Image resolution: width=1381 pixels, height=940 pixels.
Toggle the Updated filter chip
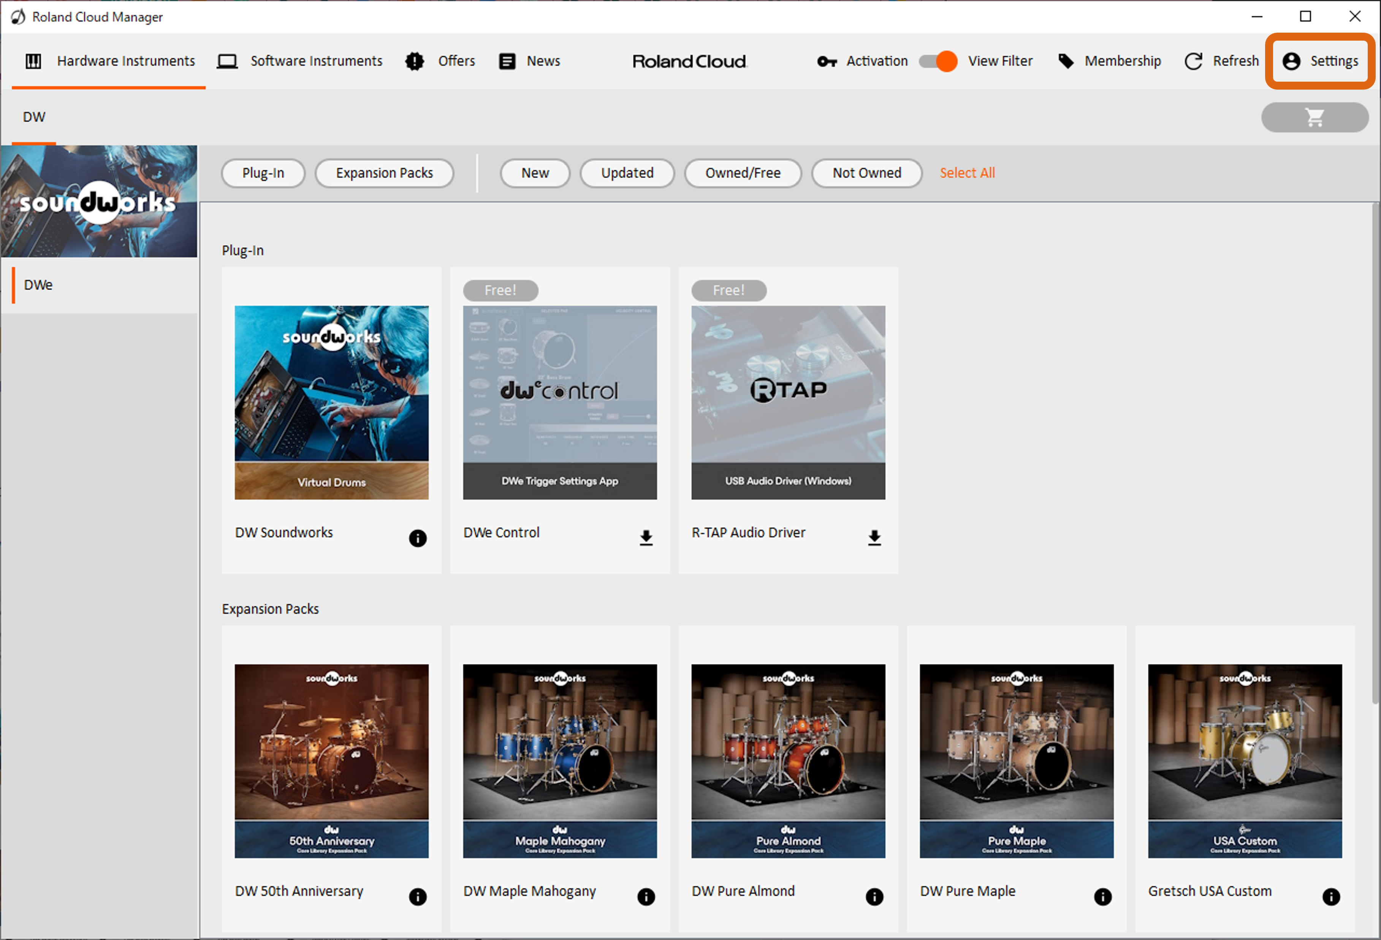[x=627, y=173]
